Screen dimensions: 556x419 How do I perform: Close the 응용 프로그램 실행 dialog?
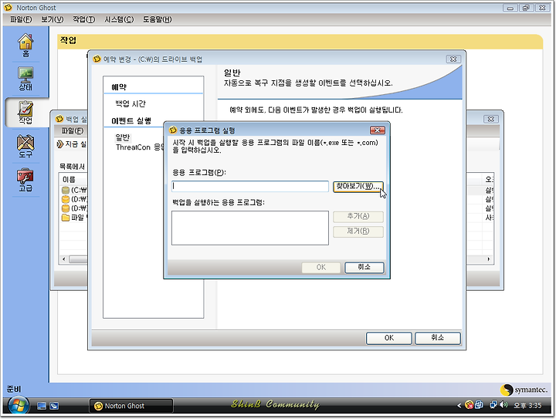(378, 130)
